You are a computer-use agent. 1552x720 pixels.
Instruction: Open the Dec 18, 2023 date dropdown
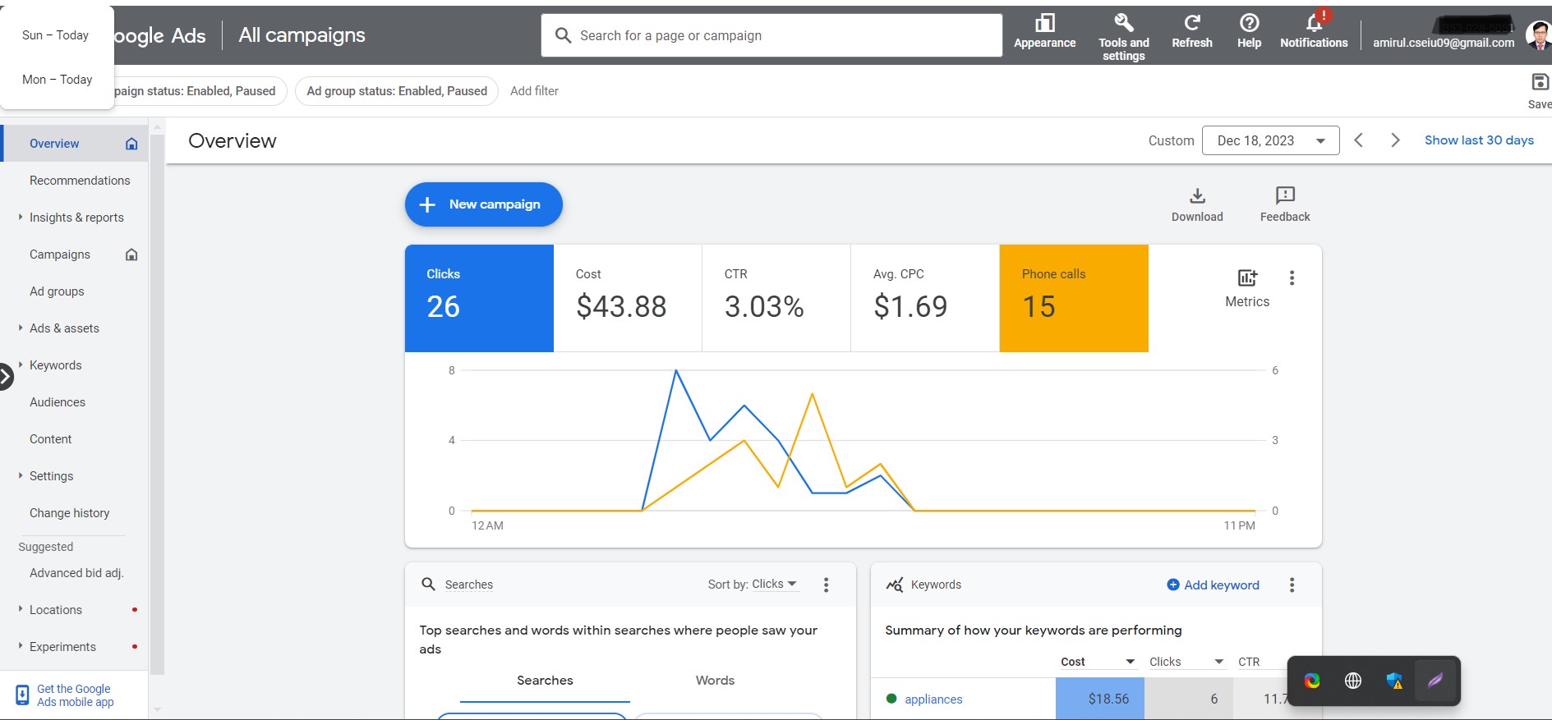click(1270, 140)
